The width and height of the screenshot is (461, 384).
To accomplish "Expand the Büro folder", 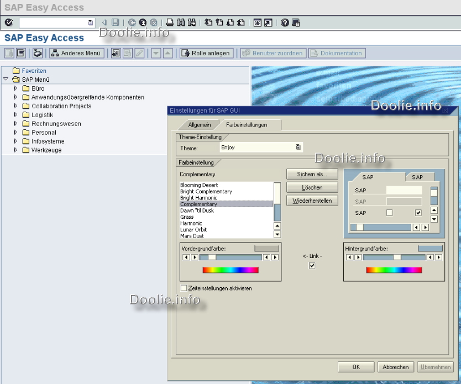I will 15,88.
